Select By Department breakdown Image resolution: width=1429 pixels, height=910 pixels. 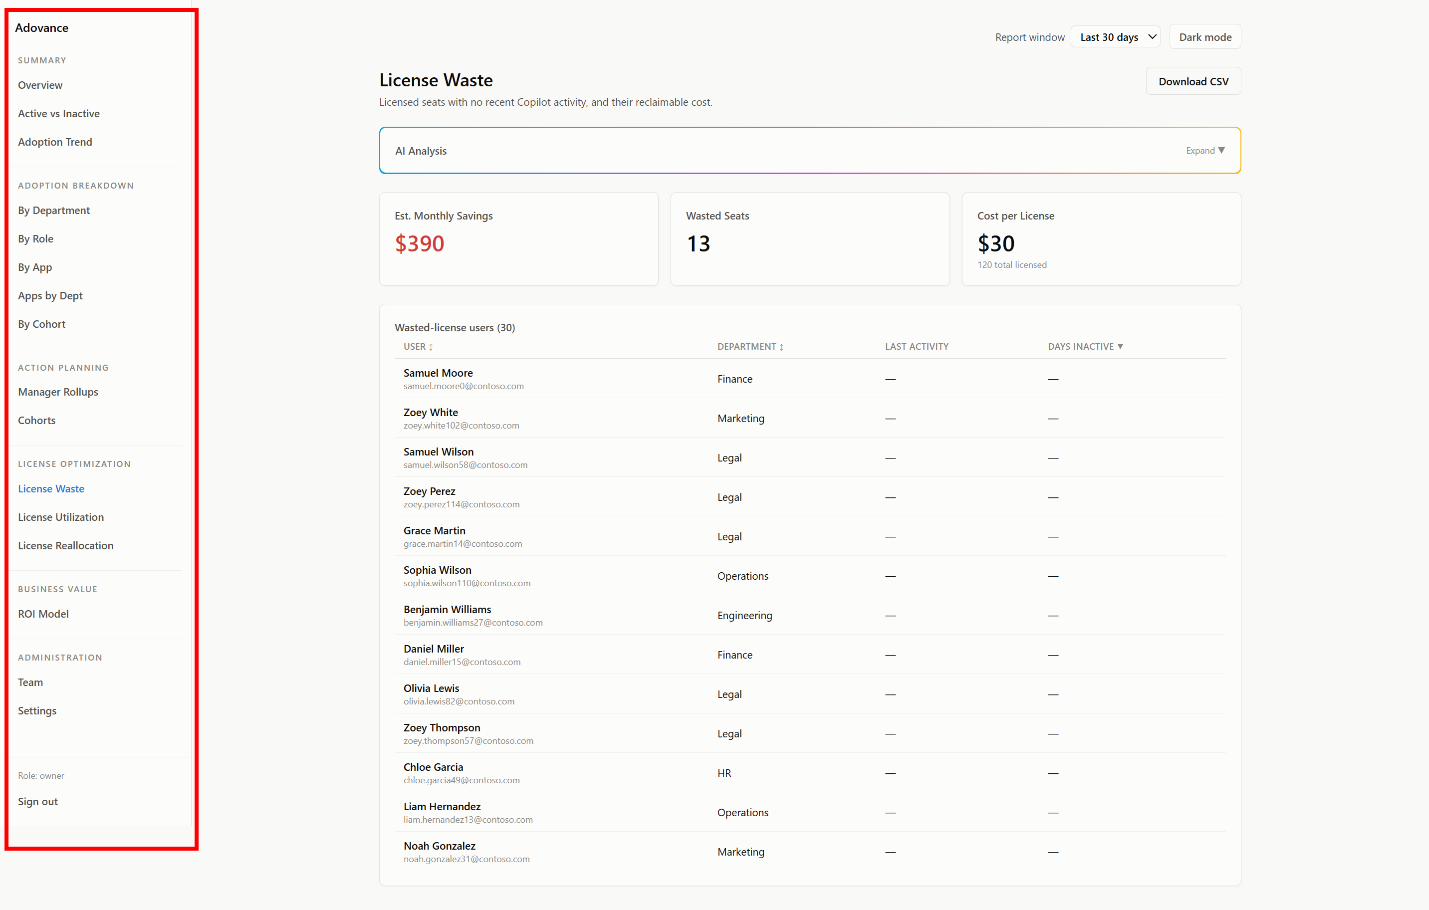coord(54,210)
